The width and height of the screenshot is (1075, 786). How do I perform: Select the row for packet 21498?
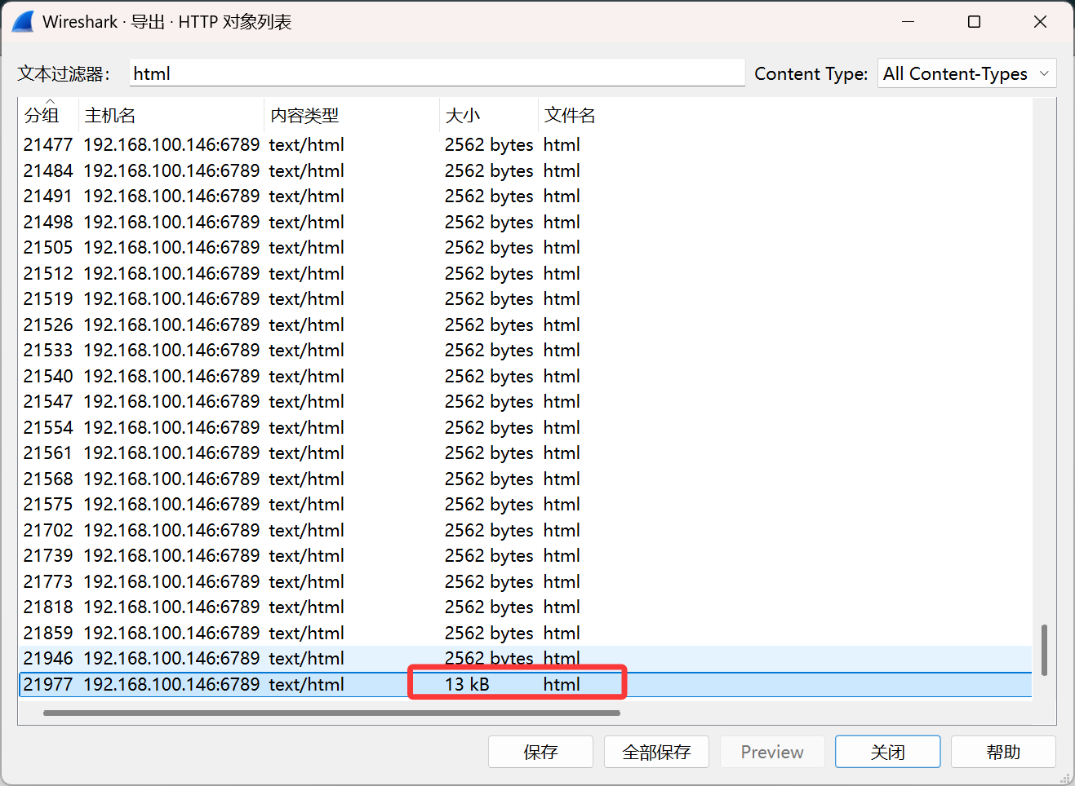(x=525, y=222)
